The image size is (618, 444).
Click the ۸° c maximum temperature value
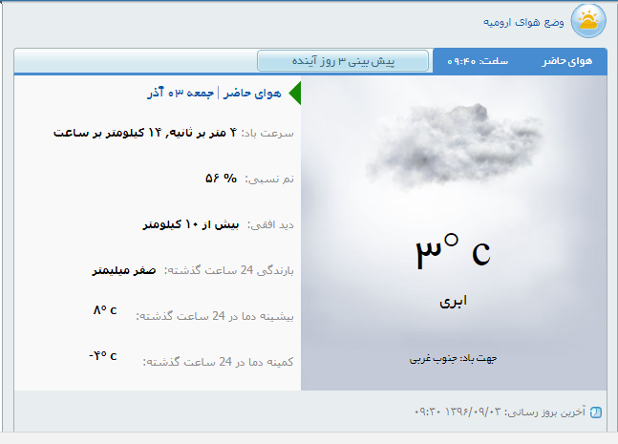point(105,310)
